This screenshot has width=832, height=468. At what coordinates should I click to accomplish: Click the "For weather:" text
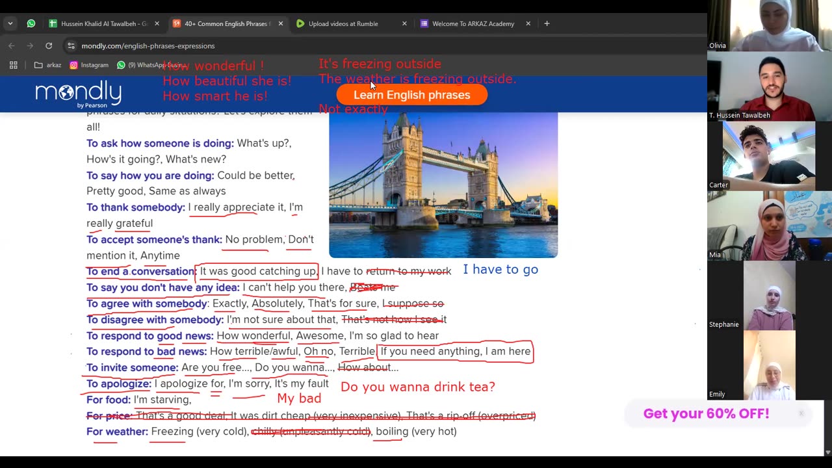coord(117,432)
